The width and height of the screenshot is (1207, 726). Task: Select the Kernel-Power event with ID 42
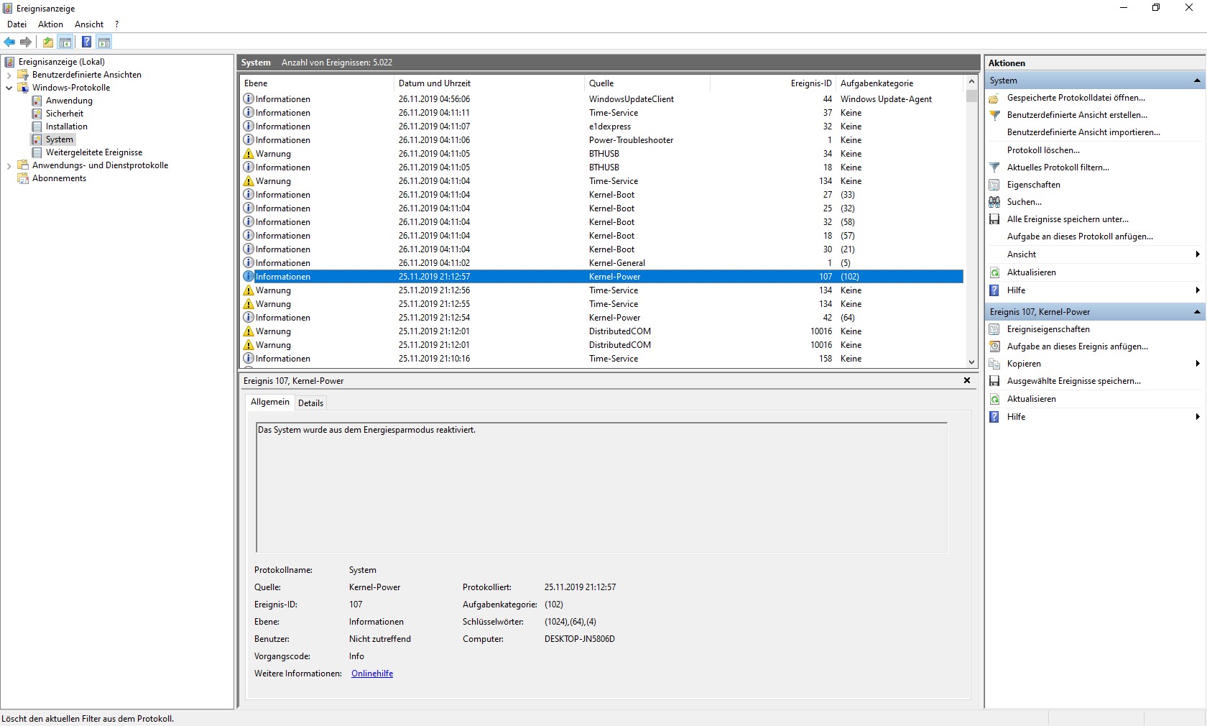(x=603, y=318)
